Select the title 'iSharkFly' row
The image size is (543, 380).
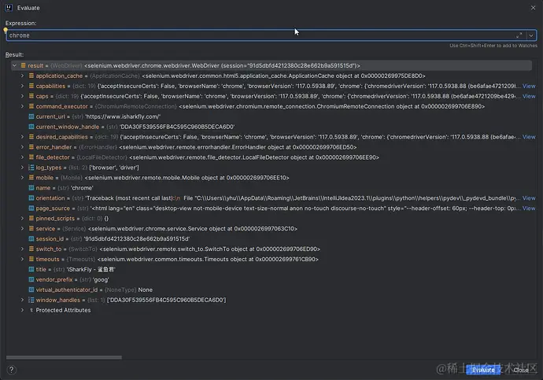click(x=271, y=269)
